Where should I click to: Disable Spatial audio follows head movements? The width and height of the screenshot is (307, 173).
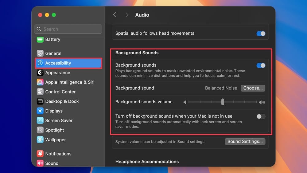click(x=261, y=33)
